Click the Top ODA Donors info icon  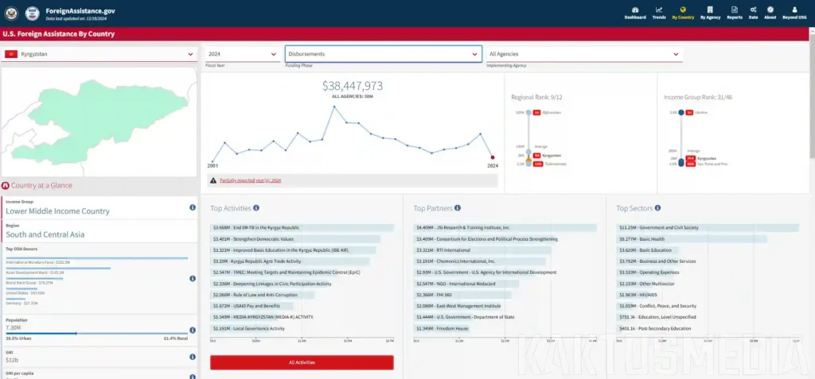[193, 278]
